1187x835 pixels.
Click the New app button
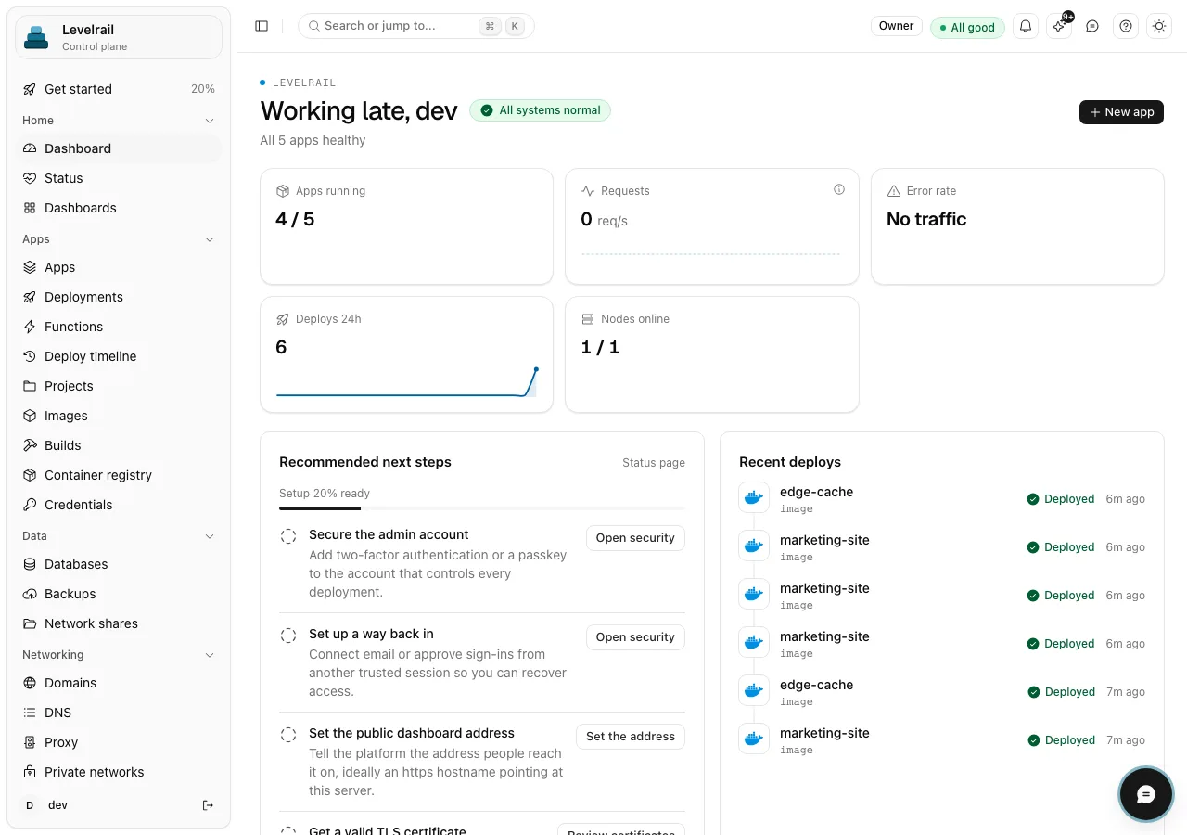pyautogui.click(x=1121, y=111)
